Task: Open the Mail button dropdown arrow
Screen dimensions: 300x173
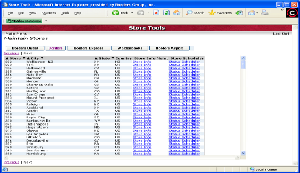Action: (x=257, y=13)
